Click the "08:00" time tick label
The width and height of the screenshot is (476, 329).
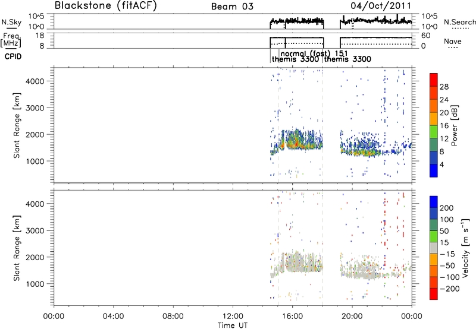point(173,317)
